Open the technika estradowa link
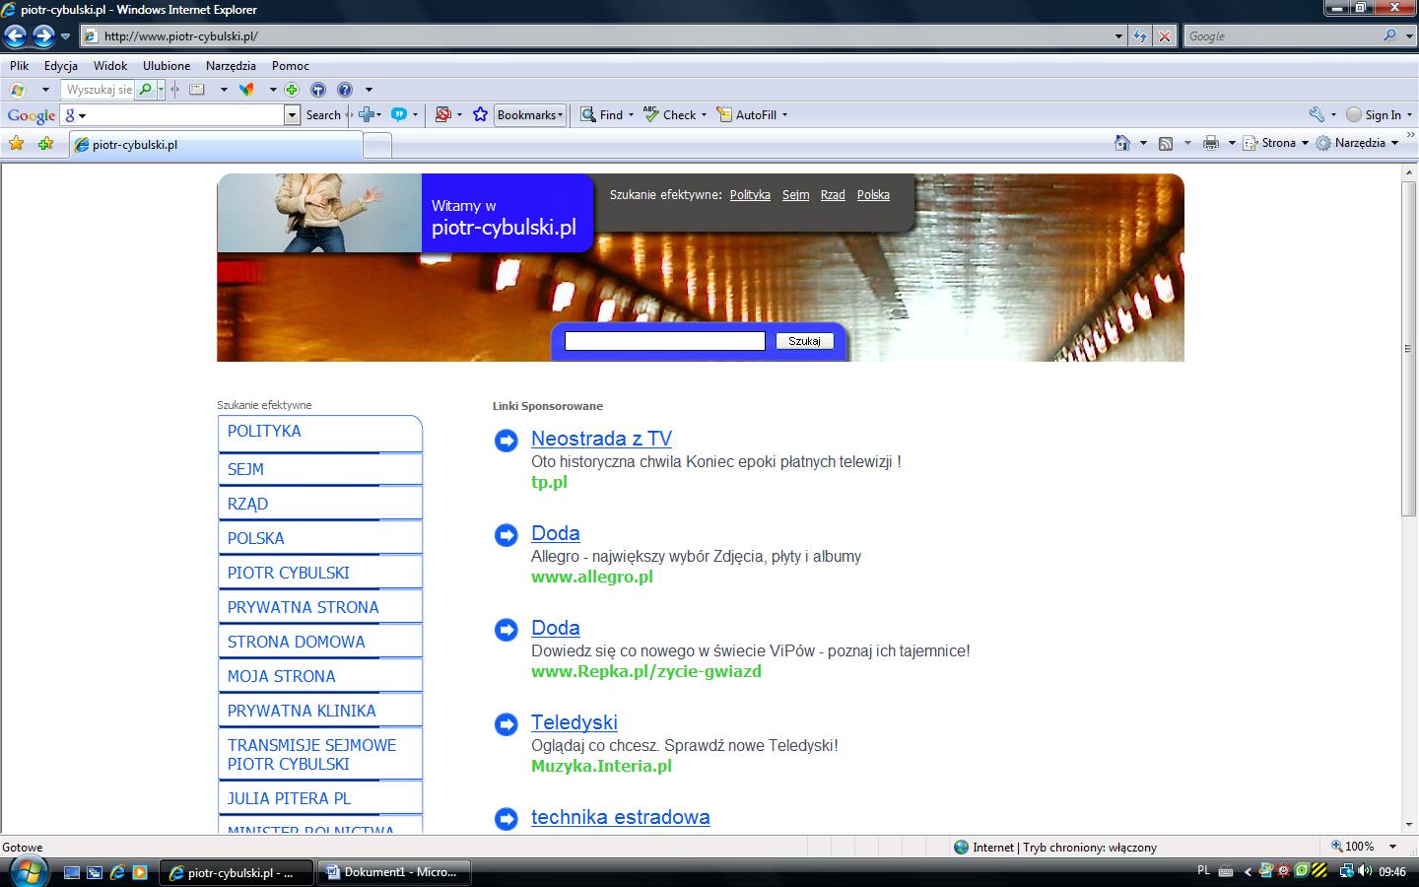The height and width of the screenshot is (887, 1419). click(620, 817)
